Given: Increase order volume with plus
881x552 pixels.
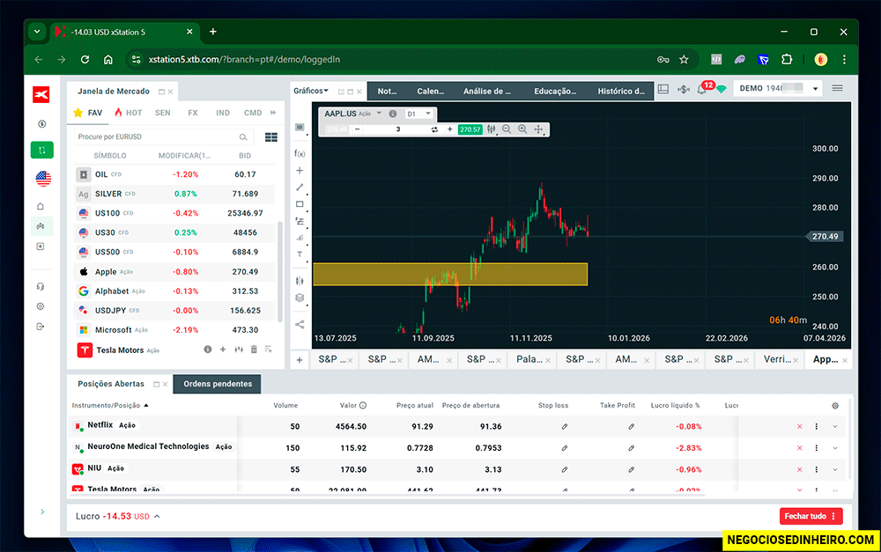Looking at the screenshot, I should (x=449, y=129).
